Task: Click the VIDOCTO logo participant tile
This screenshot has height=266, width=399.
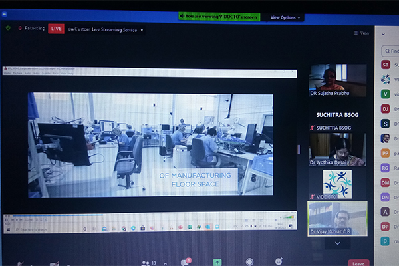Action: 337,183
